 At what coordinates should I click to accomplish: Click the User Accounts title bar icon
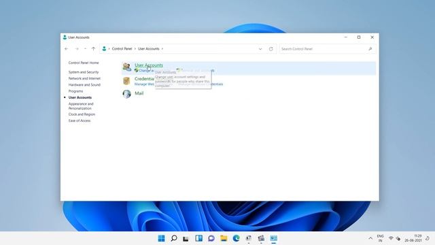point(65,37)
